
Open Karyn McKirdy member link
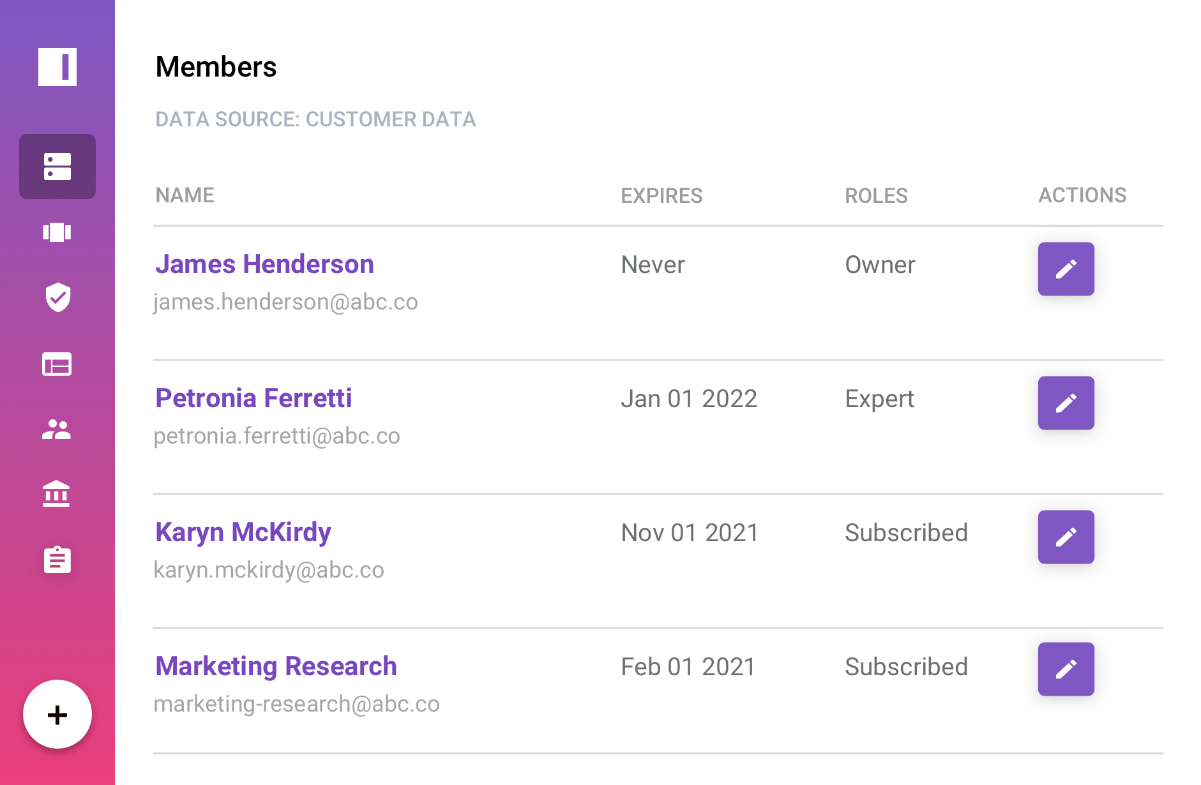(x=243, y=532)
